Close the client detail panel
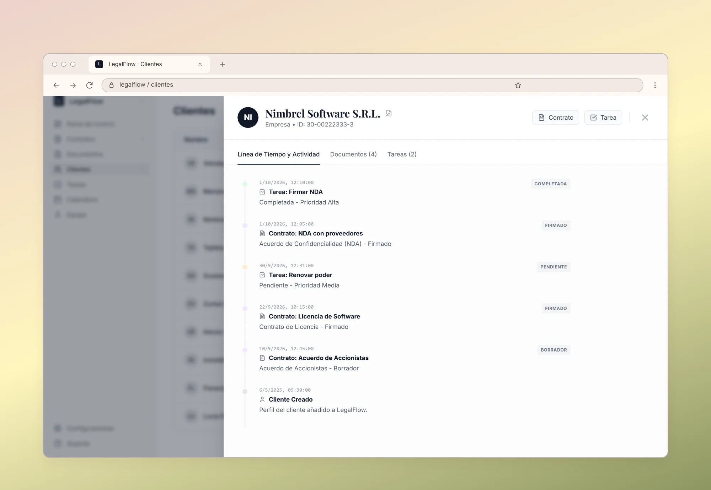This screenshot has height=490, width=711. coord(645,118)
